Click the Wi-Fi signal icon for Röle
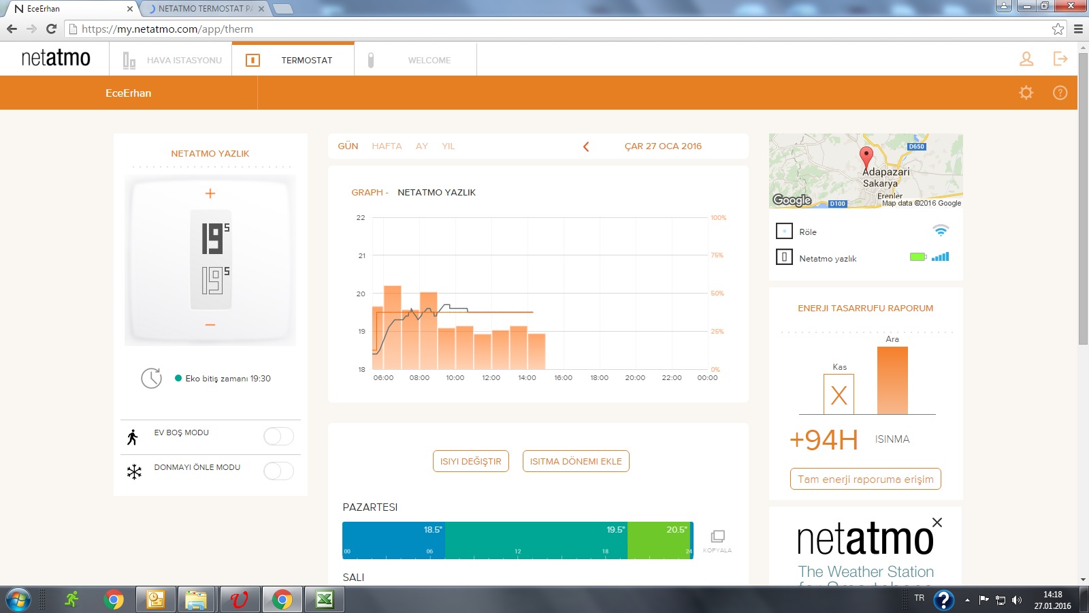 pyautogui.click(x=941, y=230)
